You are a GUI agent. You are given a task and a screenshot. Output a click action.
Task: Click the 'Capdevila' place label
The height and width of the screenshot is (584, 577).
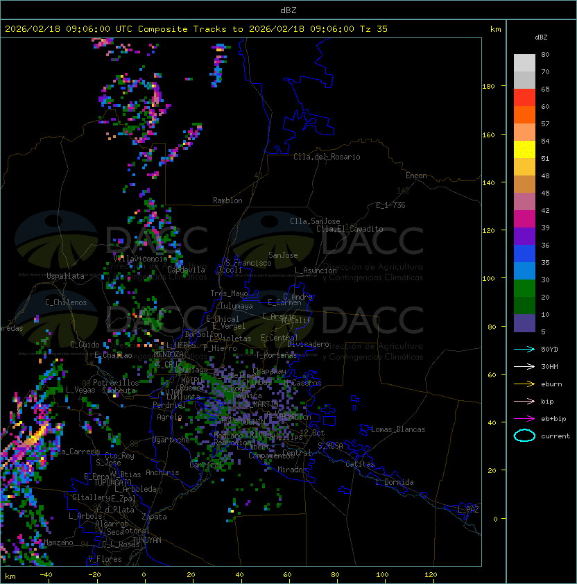pos(187,270)
